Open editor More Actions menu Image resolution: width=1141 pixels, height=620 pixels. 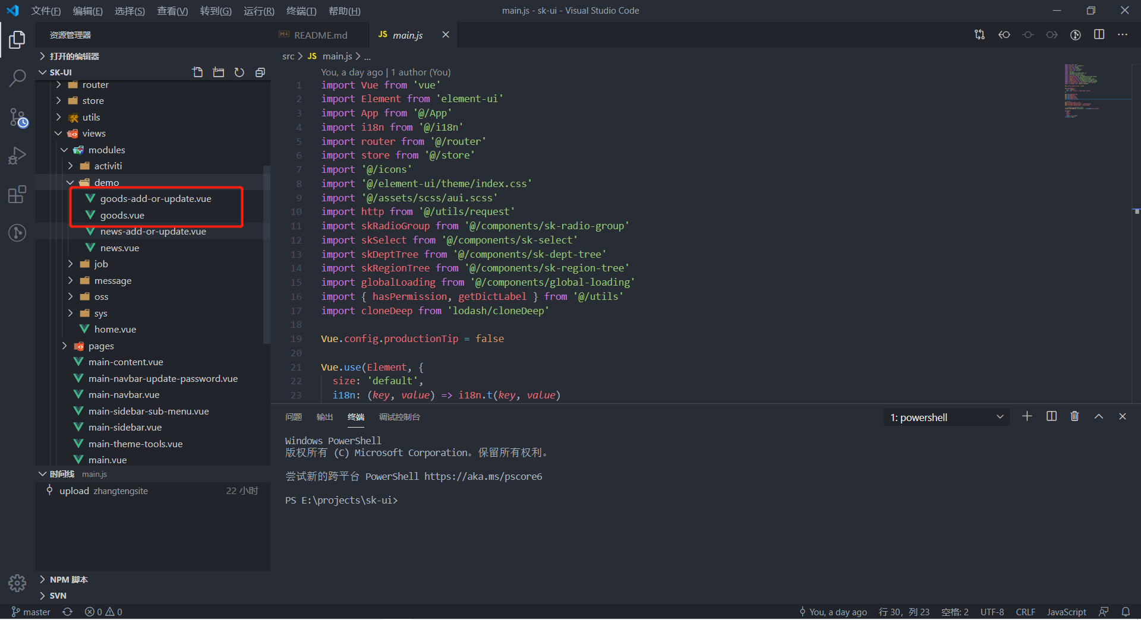(1123, 35)
